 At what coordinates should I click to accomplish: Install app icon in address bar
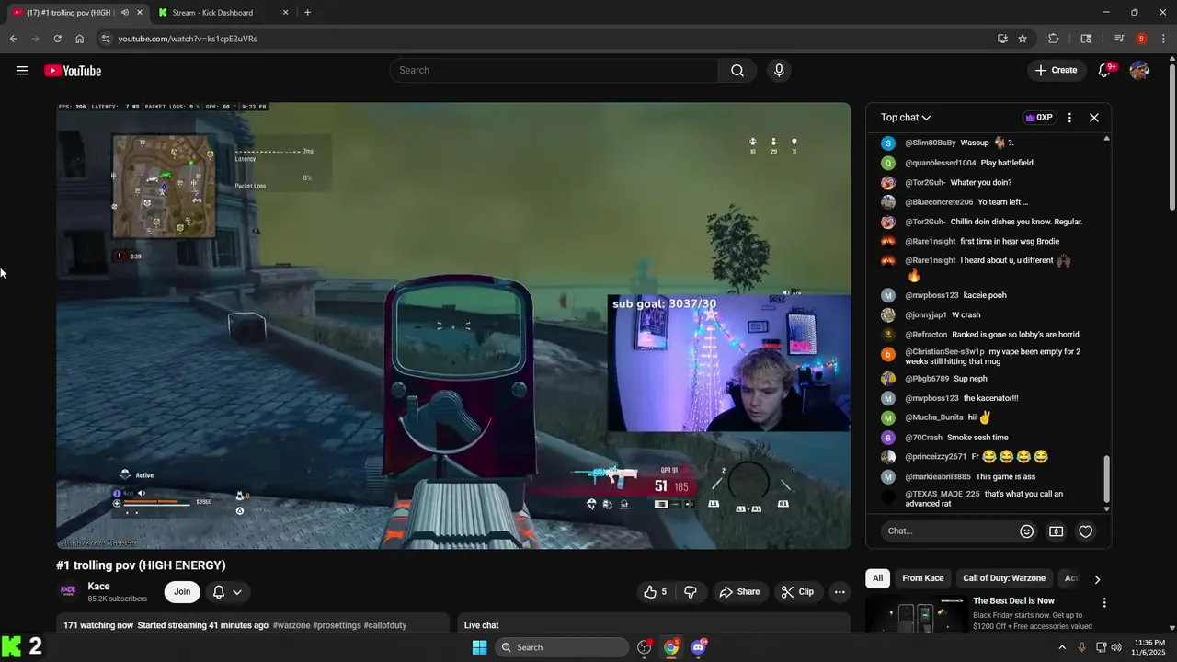(1002, 39)
